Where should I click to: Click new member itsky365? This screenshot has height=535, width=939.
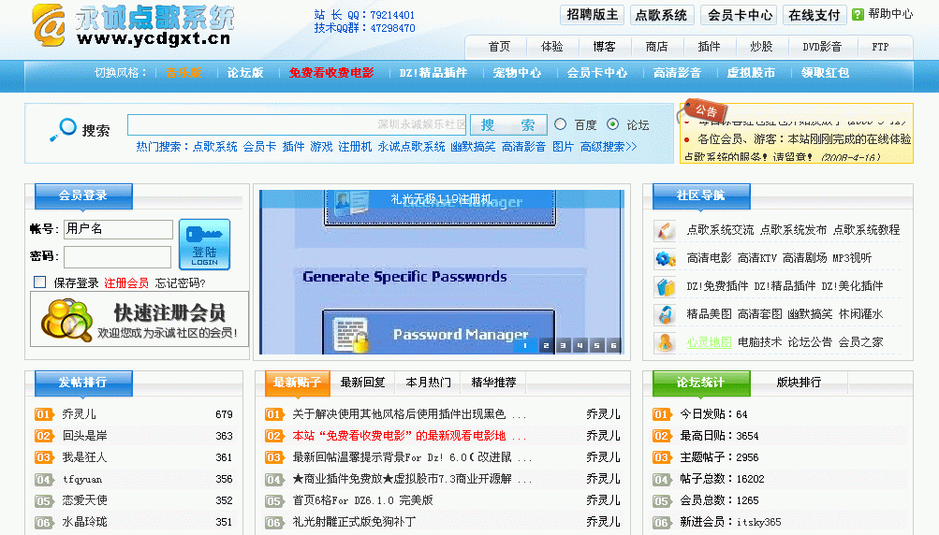tap(758, 522)
